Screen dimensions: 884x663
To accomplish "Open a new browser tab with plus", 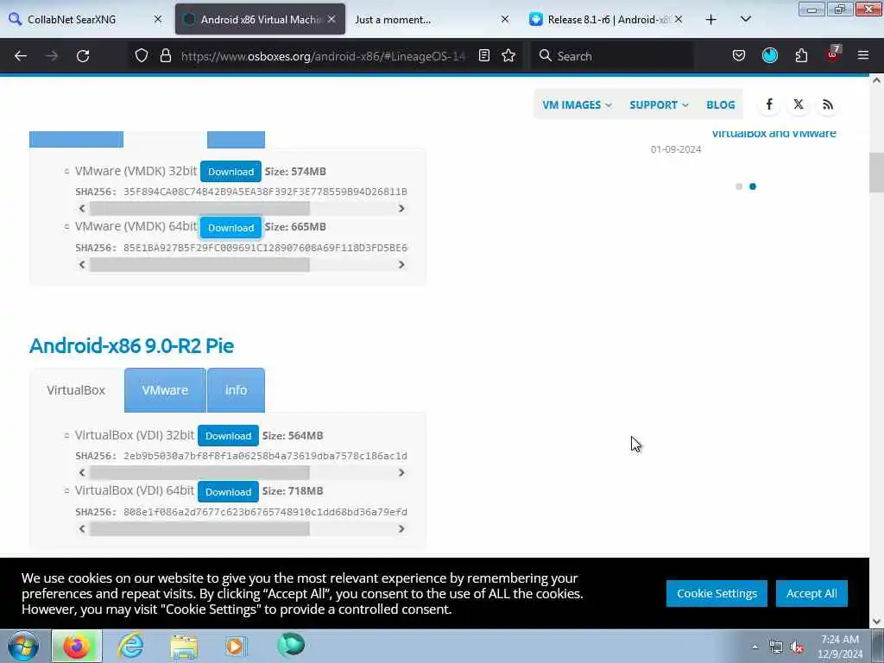I will tap(711, 20).
